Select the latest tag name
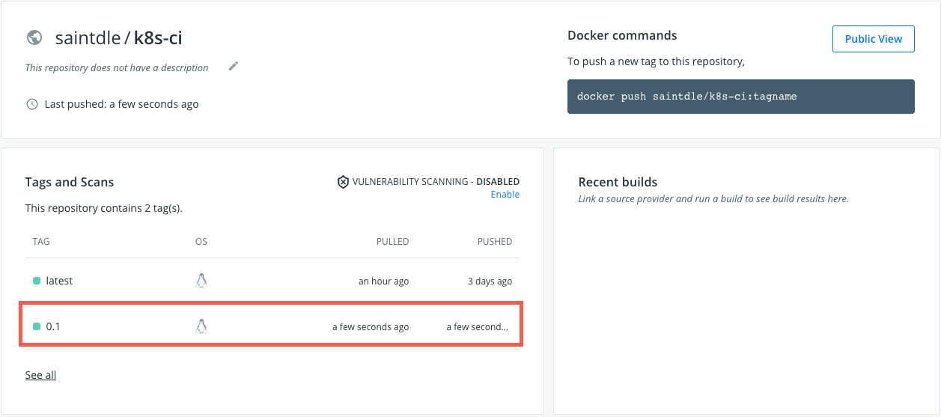 [x=60, y=281]
